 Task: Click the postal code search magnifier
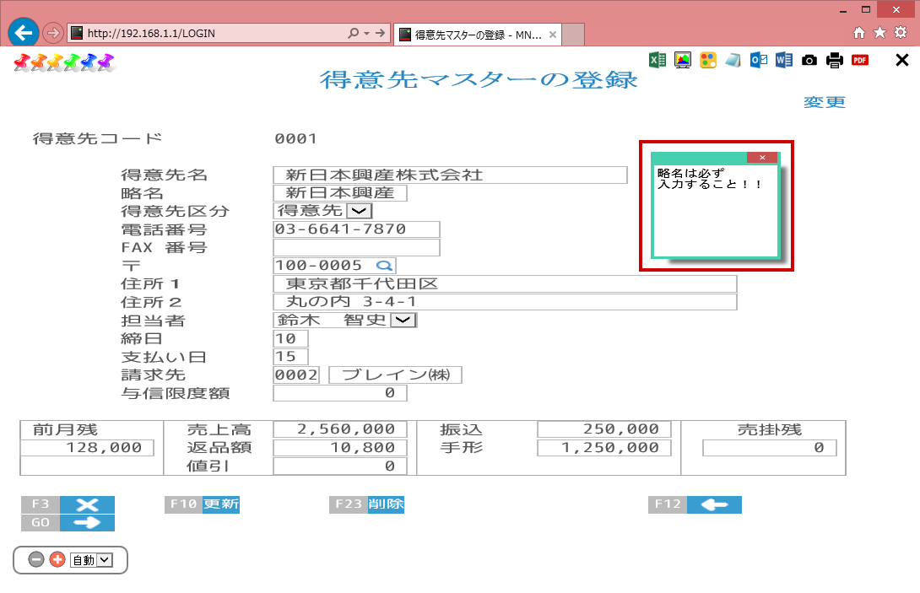384,266
